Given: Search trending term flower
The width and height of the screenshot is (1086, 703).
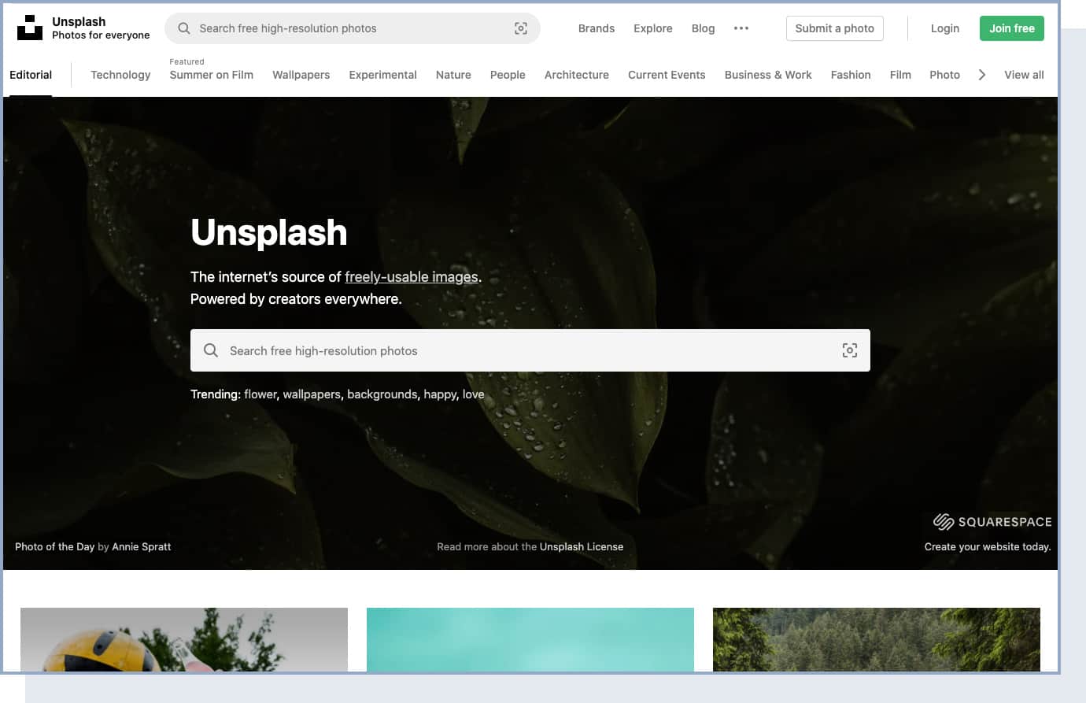Looking at the screenshot, I should [260, 394].
